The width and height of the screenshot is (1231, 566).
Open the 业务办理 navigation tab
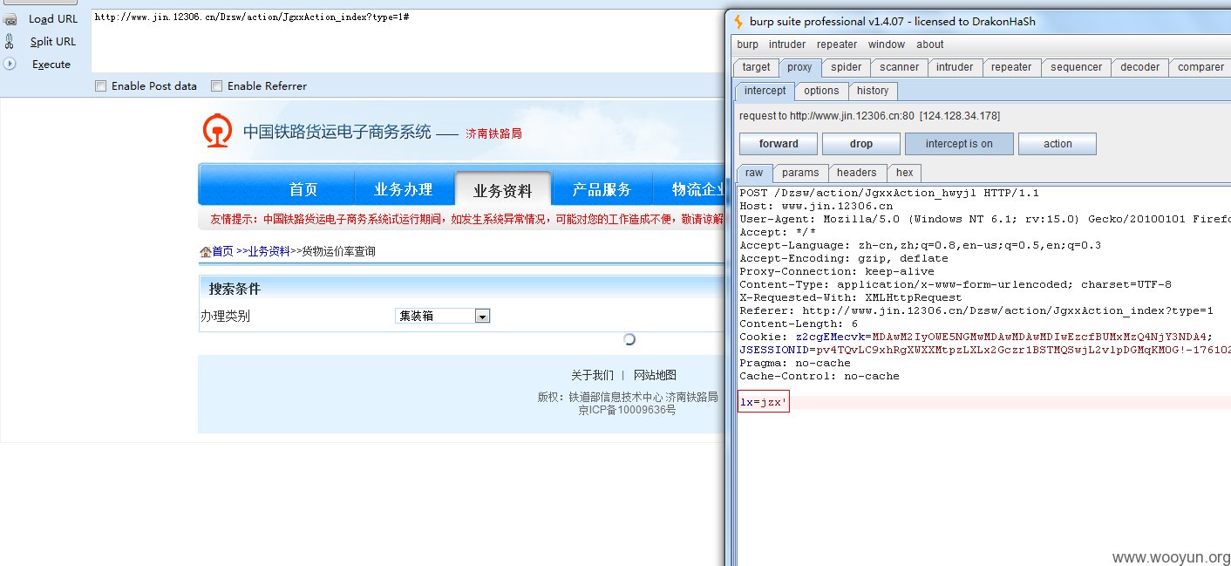(x=404, y=189)
